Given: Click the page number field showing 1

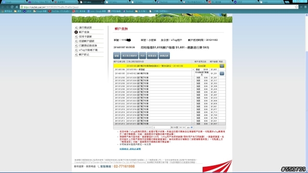Looking at the screenshot, I should [x=161, y=127].
